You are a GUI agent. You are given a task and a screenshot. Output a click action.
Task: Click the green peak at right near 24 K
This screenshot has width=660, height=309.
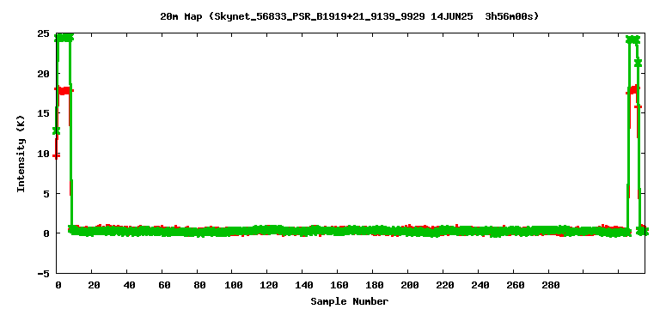pos(632,40)
